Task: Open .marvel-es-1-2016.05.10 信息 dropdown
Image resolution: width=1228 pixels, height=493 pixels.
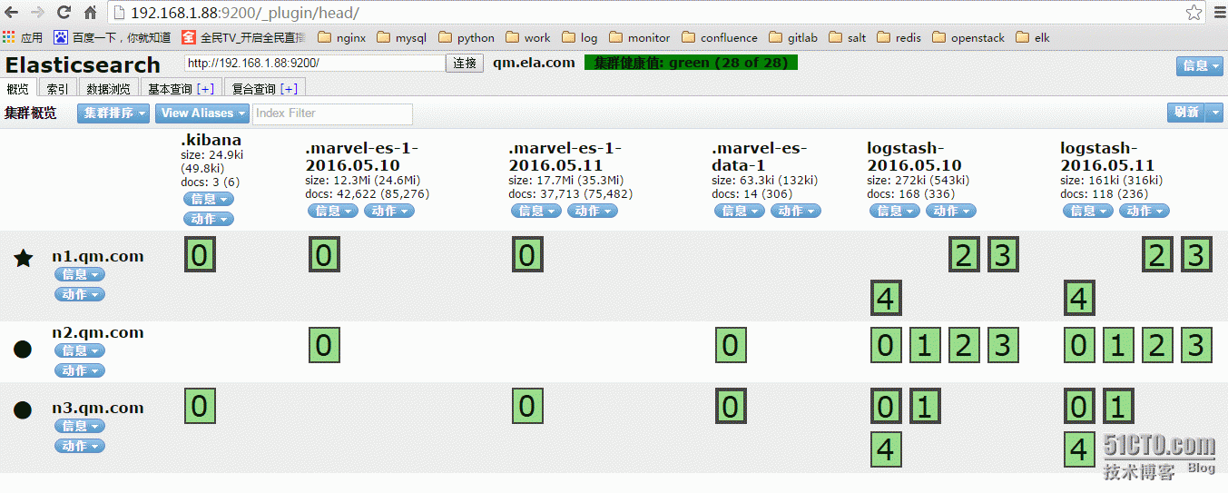Action: [332, 211]
